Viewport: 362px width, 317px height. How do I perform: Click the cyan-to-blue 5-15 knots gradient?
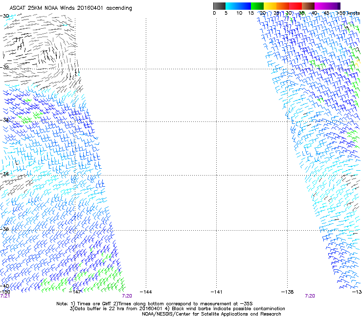[x=238, y=6]
